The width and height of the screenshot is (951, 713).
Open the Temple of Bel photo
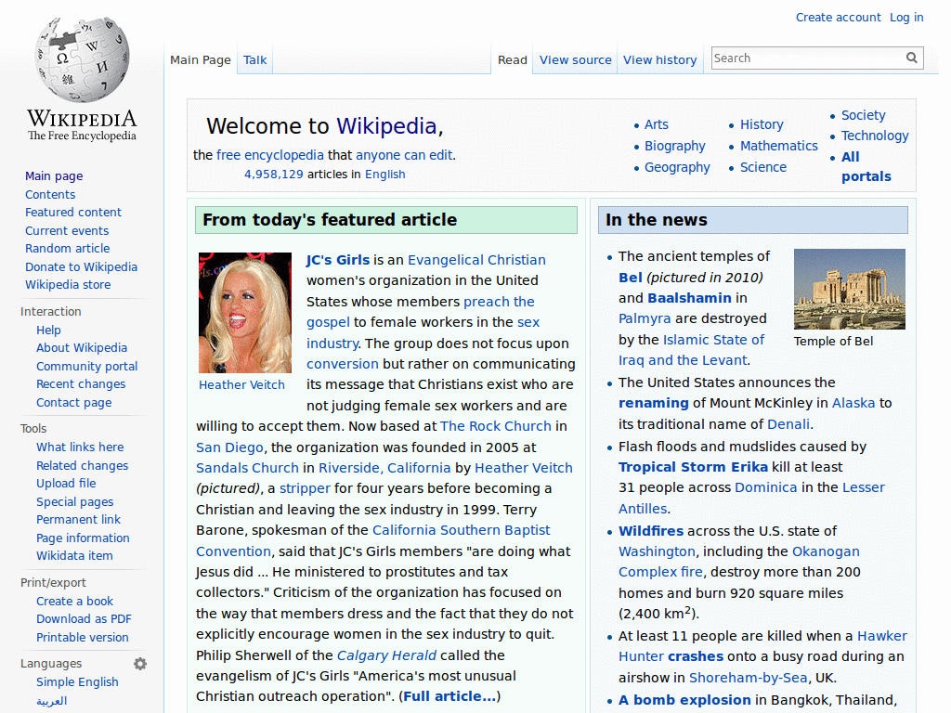tap(849, 290)
